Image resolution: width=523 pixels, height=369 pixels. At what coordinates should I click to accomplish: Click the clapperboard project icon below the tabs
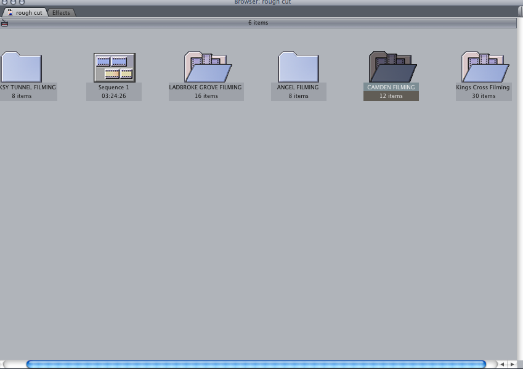pyautogui.click(x=4, y=23)
